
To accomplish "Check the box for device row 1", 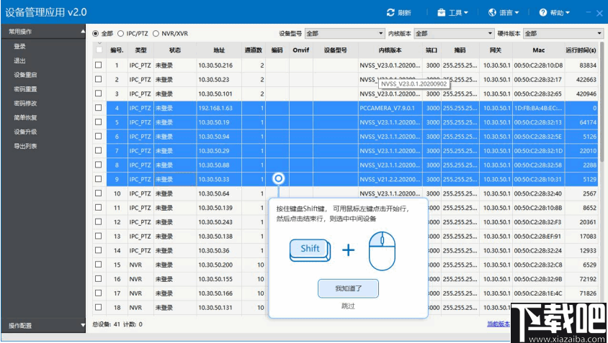I will click(x=99, y=65).
